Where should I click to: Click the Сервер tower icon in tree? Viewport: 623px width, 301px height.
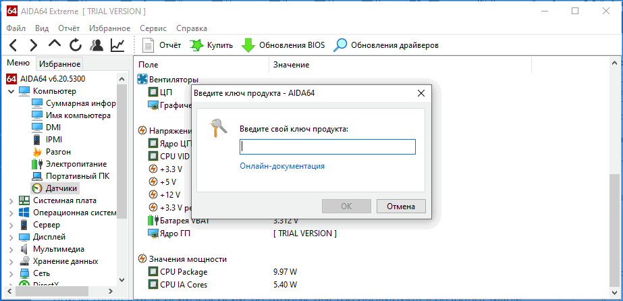pos(24,225)
